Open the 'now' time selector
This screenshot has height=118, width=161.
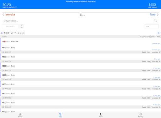coord(152,26)
